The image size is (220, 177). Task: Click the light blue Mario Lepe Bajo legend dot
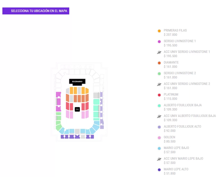point(159,148)
